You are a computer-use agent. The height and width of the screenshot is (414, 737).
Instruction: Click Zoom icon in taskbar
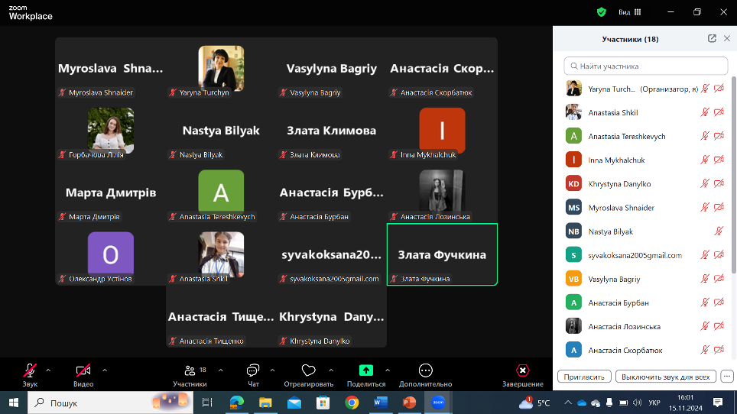pos(438,403)
